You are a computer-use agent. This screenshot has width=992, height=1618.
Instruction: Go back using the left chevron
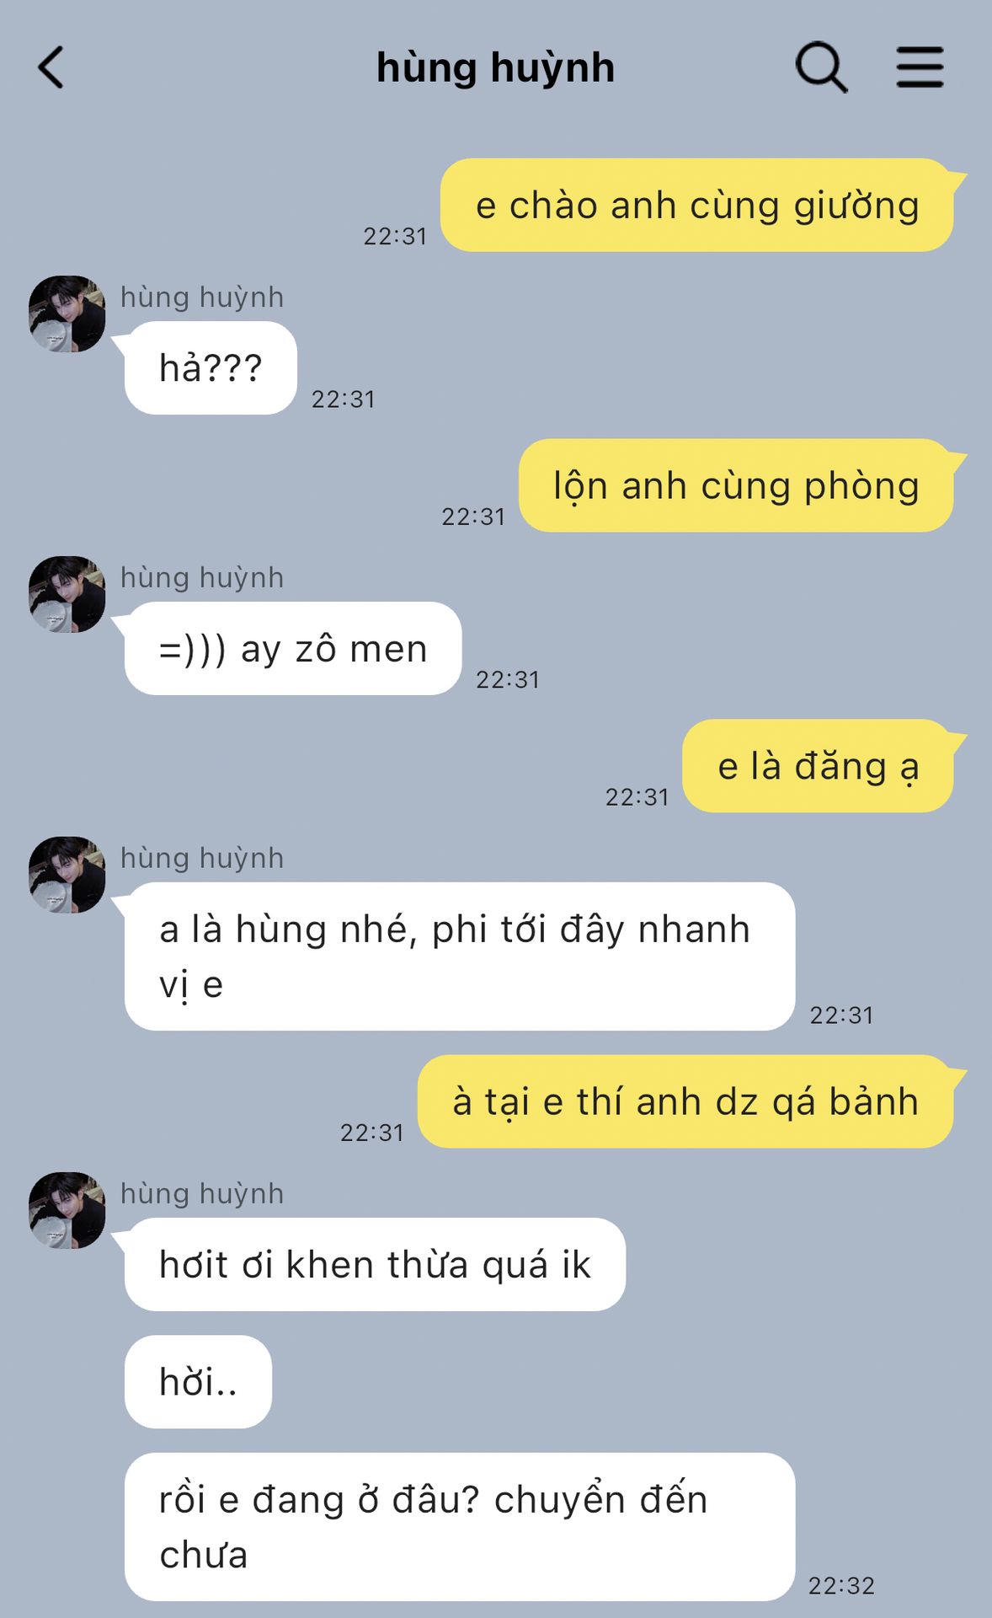[x=51, y=67]
